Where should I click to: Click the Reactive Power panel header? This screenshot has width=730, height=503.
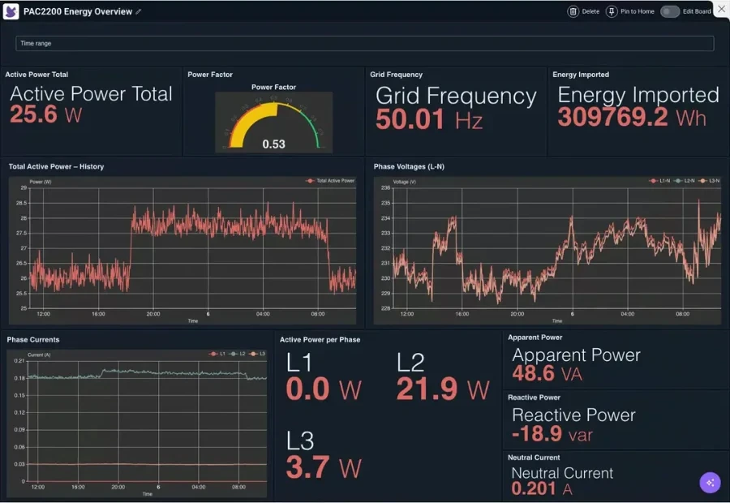click(x=534, y=398)
